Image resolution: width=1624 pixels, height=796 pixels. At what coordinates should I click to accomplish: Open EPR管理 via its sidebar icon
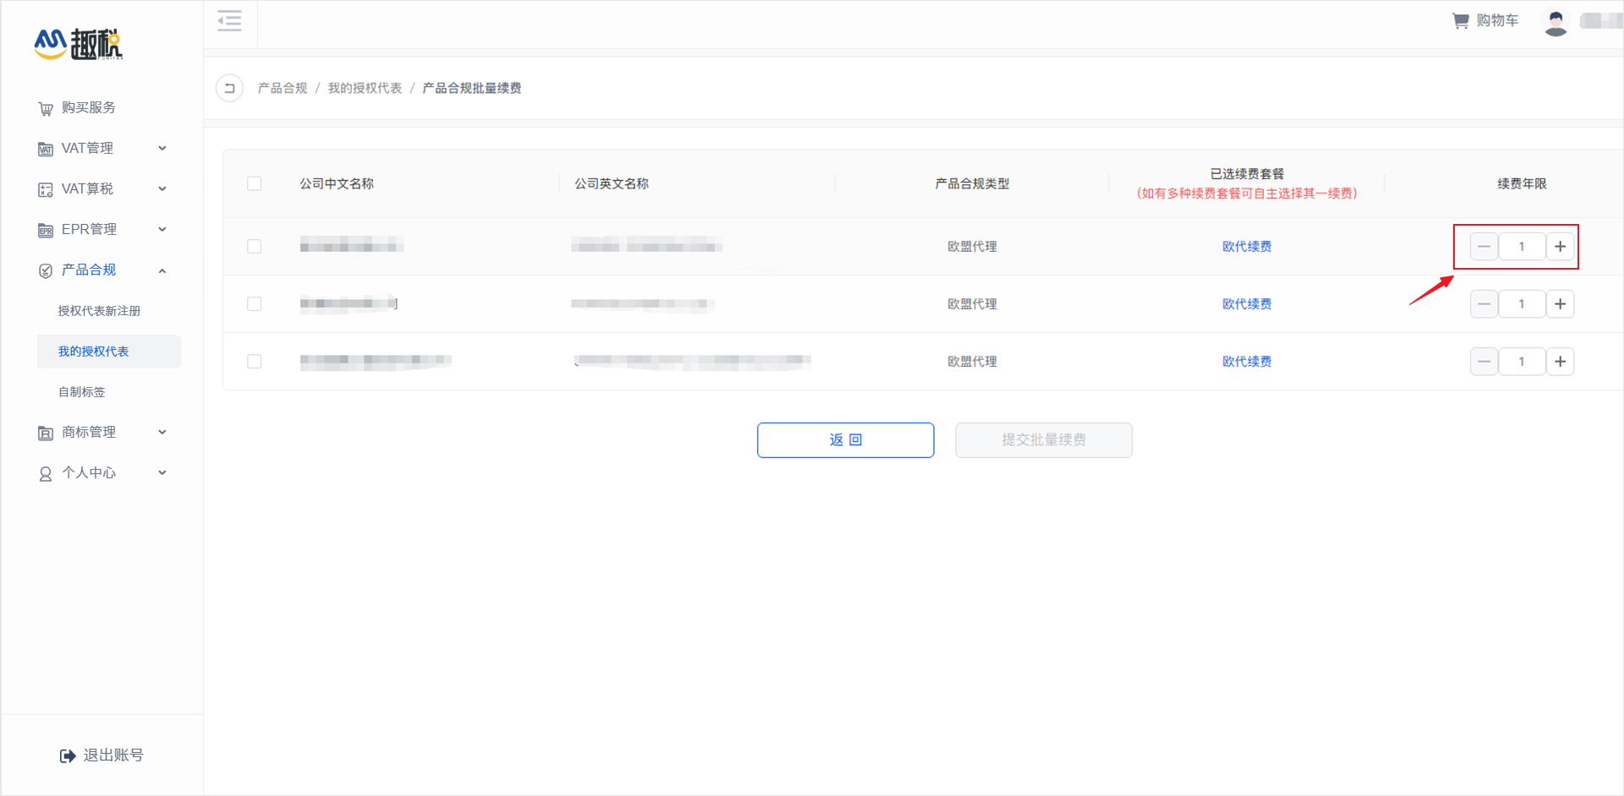tap(45, 229)
